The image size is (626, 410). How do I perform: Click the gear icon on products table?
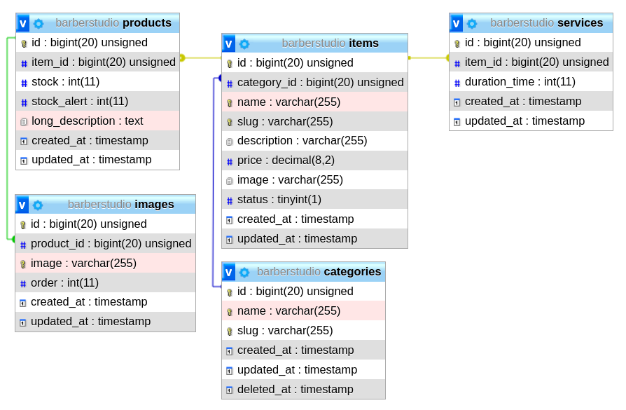[39, 23]
